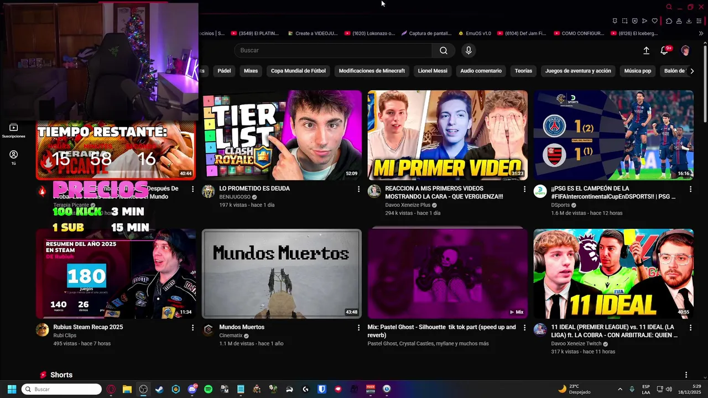Screen dimensions: 708x398
Task: Select the Pádel topic chip
Action: coord(224,71)
